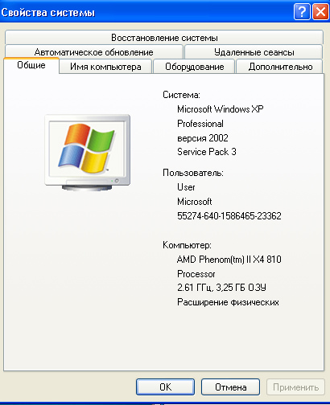The width and height of the screenshot is (330, 405).
Task: Click the 2.61 ГГц, 3,25 ГБ ОЗУ line
Action: (221, 288)
